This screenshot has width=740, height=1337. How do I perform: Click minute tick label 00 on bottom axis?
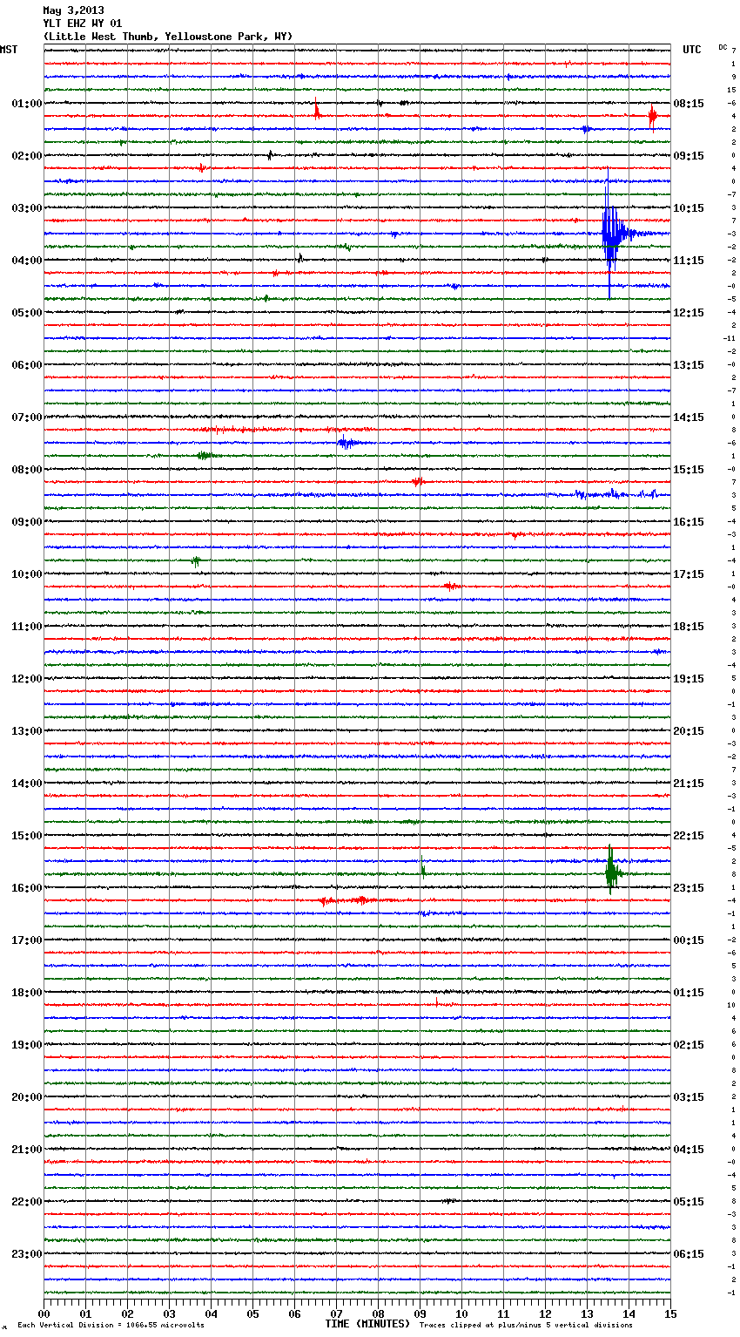[x=44, y=1313]
